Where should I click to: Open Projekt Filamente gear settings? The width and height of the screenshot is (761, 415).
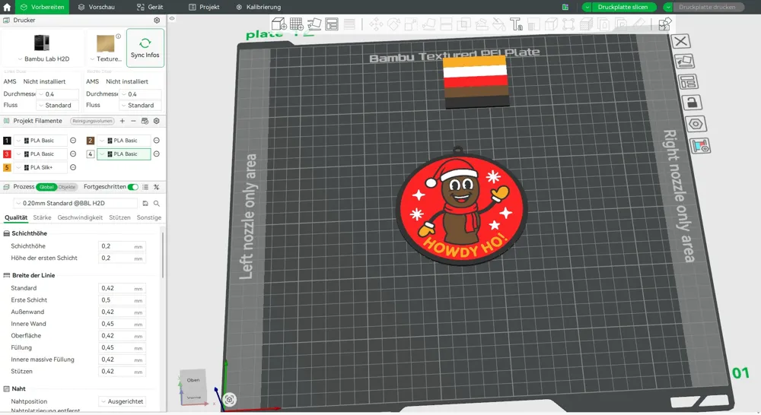pos(156,121)
